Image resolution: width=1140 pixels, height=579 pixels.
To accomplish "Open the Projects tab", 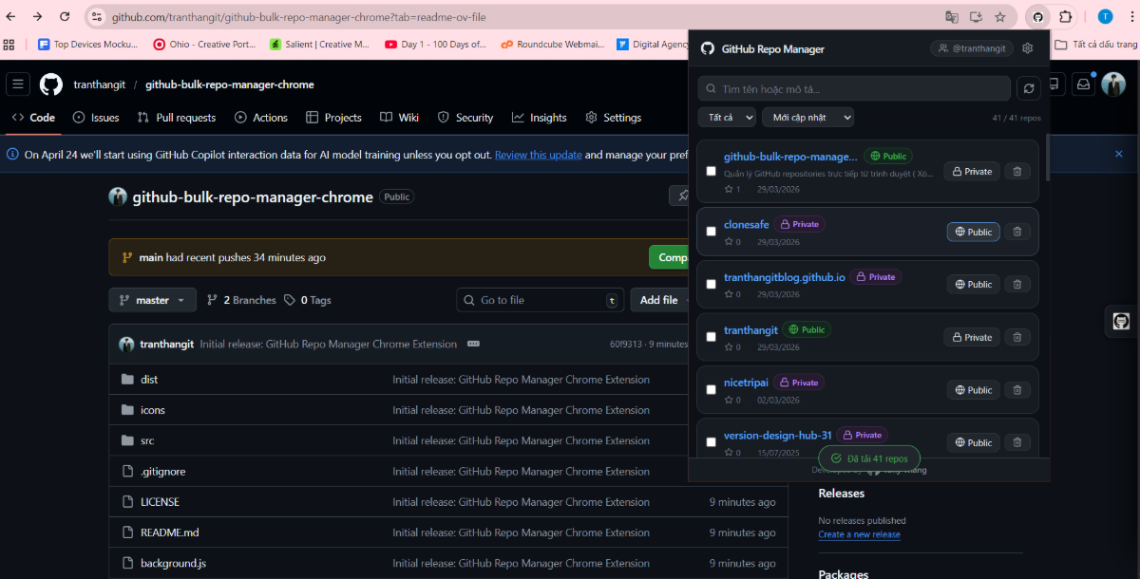I will pyautogui.click(x=333, y=118).
